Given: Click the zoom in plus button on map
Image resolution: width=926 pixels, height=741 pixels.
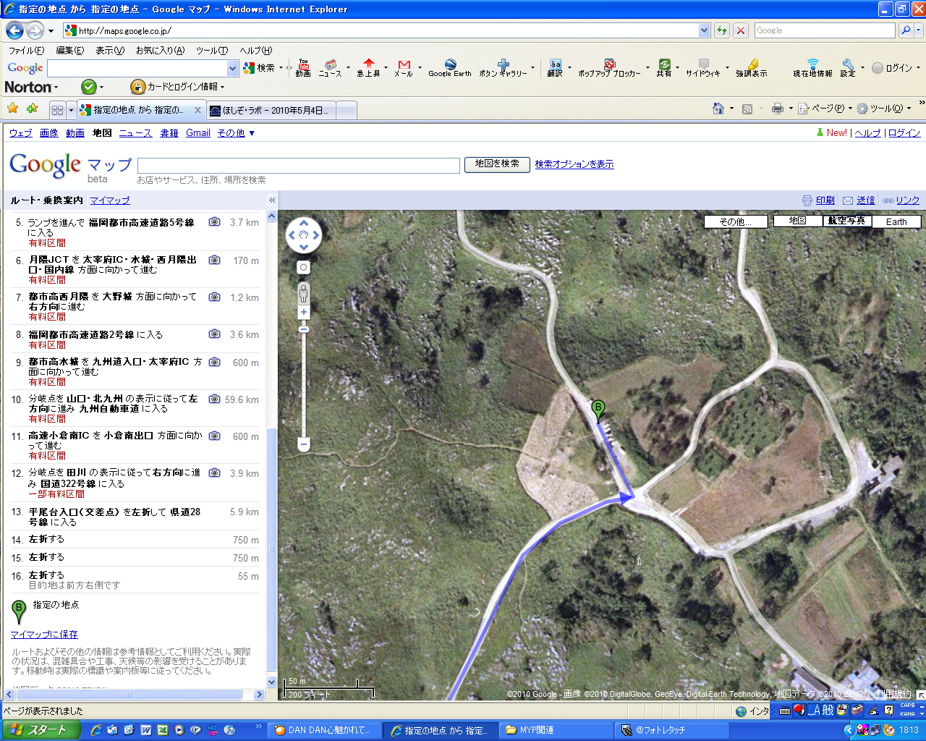Looking at the screenshot, I should click(x=303, y=313).
